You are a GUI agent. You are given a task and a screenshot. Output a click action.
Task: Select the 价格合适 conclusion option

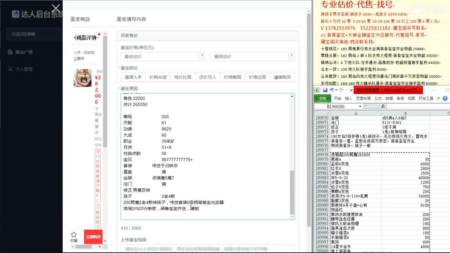[x=158, y=77]
